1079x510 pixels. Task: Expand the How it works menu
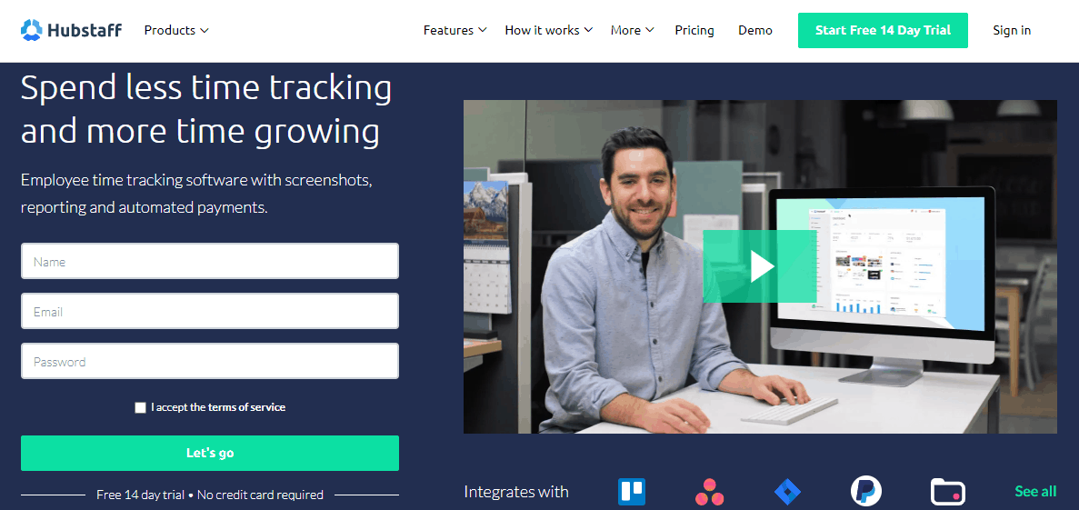(548, 30)
